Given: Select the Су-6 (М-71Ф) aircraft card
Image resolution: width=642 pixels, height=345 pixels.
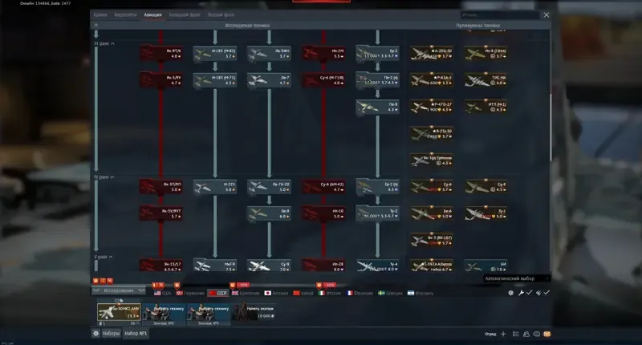Looking at the screenshot, I should 323,80.
